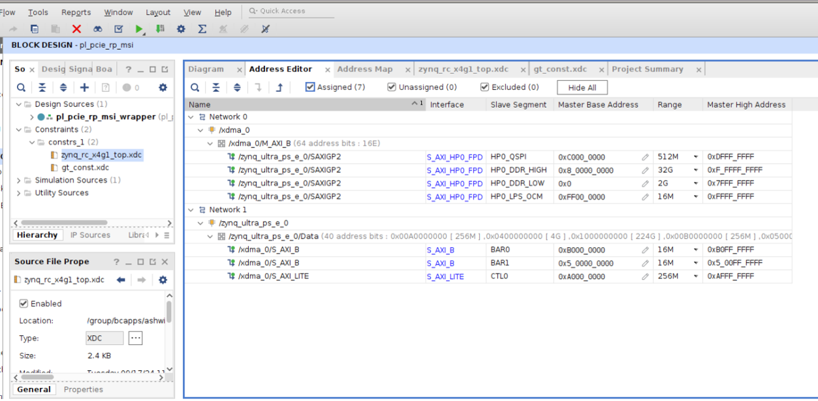
Task: Open main toolbar settings gear
Action: tap(181, 29)
